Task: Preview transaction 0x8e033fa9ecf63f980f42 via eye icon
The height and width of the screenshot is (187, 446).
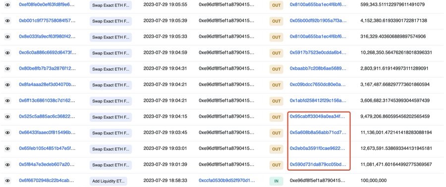Action: pyautogui.click(x=7, y=37)
